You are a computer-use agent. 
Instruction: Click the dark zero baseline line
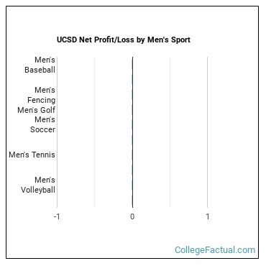pos(132,132)
